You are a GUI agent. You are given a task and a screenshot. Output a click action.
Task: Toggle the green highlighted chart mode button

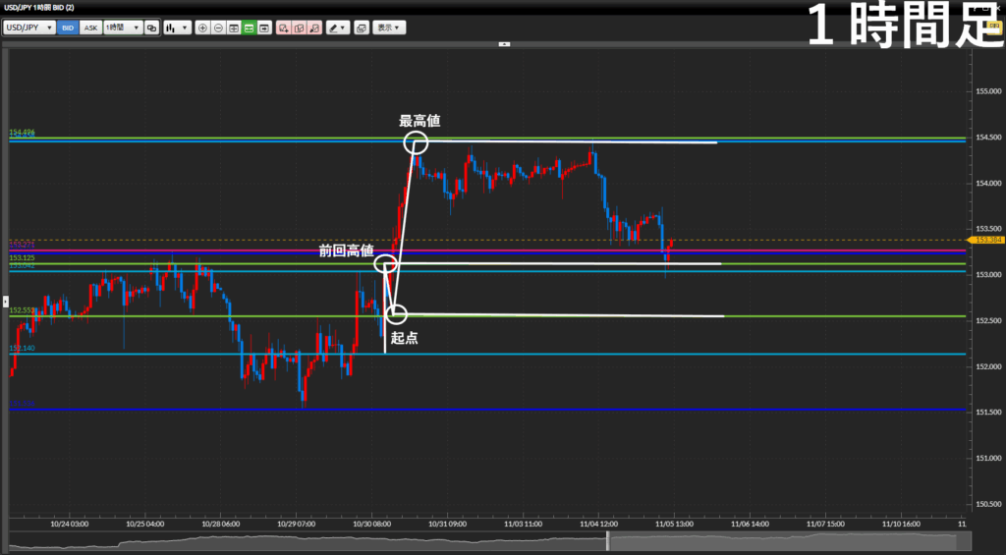pyautogui.click(x=250, y=28)
